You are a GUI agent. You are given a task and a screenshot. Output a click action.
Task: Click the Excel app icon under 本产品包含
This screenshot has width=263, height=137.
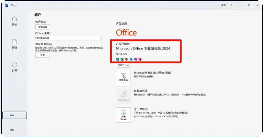point(122,59)
